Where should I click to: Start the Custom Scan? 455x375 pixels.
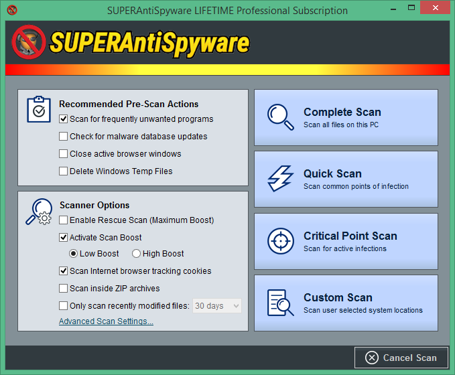point(346,303)
